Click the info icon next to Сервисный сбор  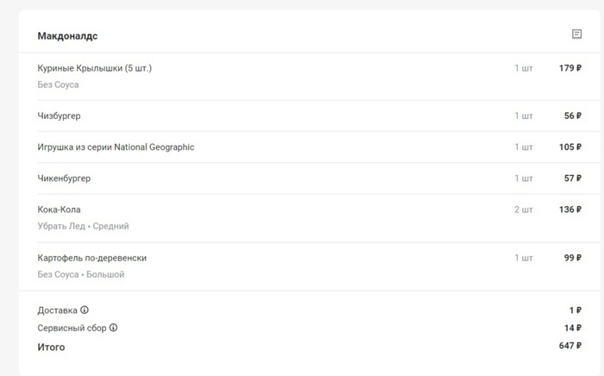pos(113,328)
